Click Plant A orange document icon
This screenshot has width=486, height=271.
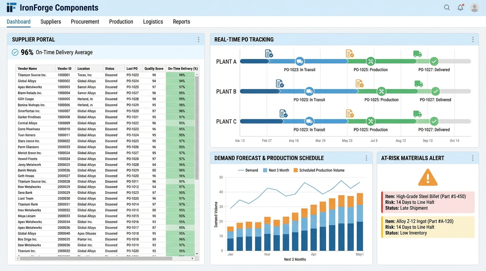(x=350, y=54)
